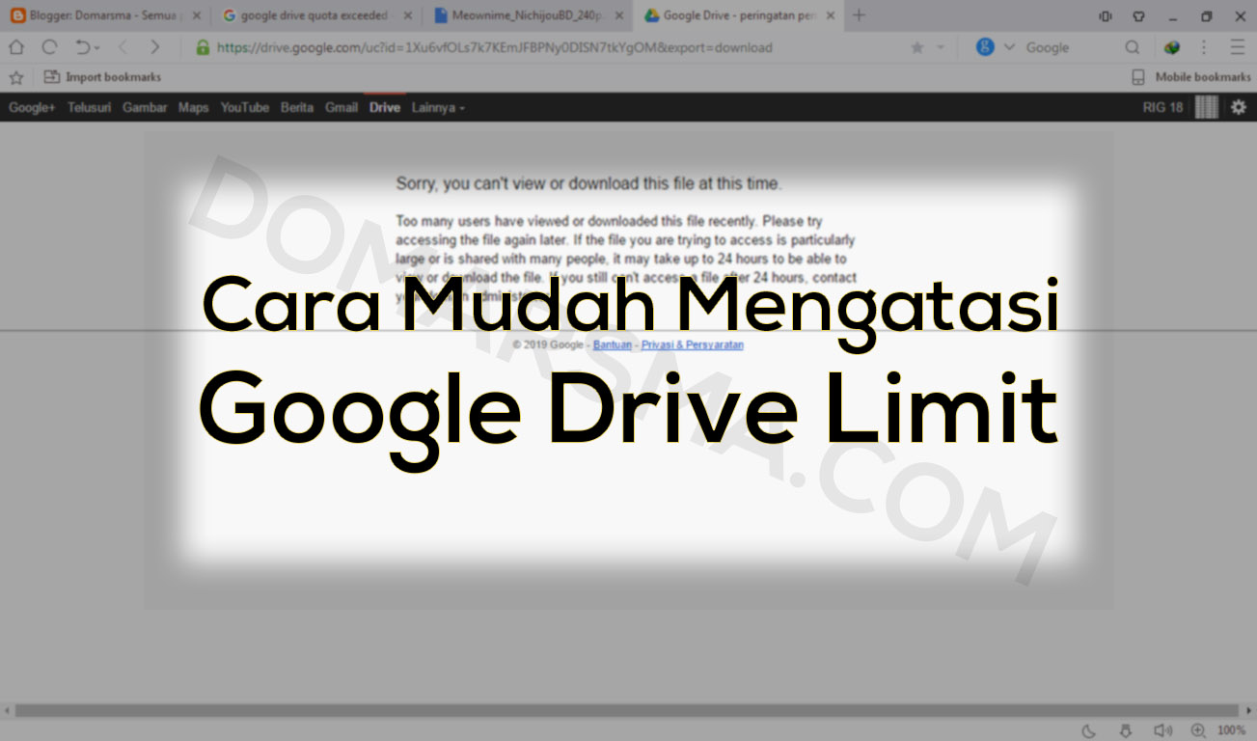Open the Google apps grid icon
1257x741 pixels.
tap(1206, 107)
